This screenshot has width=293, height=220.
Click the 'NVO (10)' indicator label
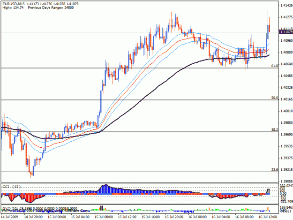pyautogui.click(x=10, y=208)
